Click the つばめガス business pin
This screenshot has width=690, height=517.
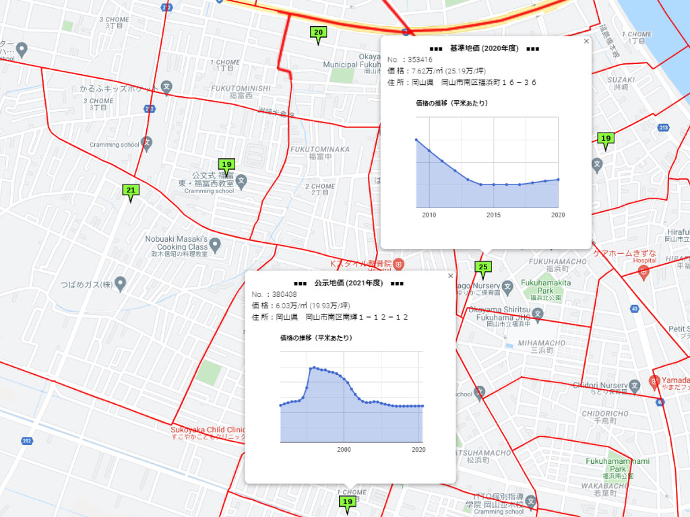[121, 284]
